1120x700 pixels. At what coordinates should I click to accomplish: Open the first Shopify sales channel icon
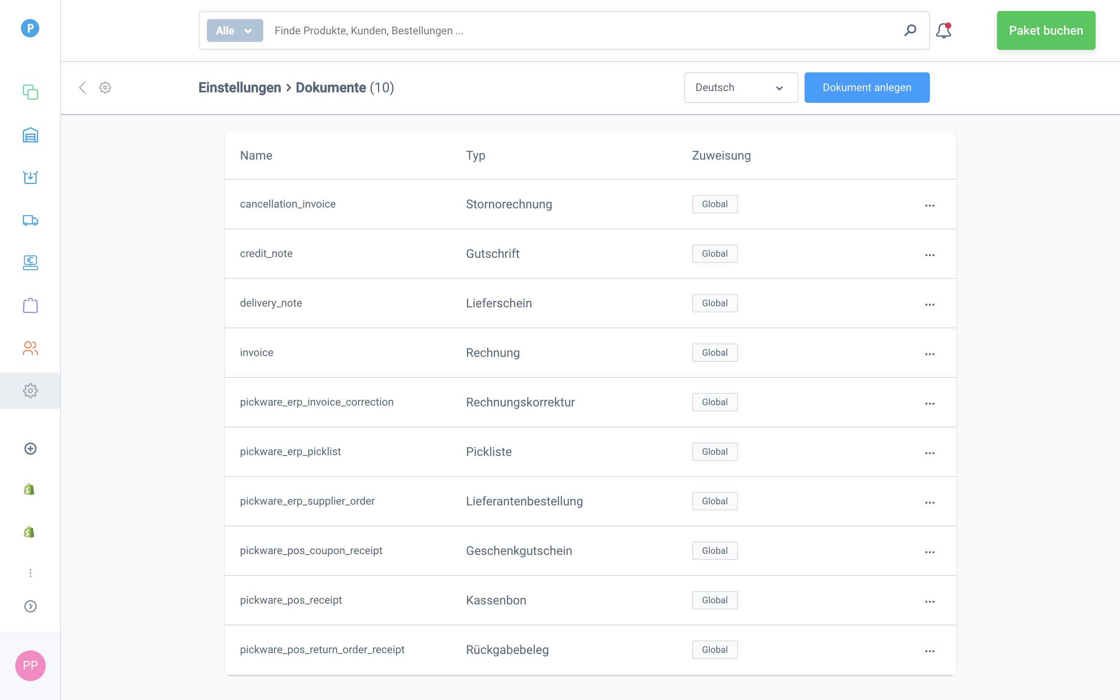(x=29, y=490)
